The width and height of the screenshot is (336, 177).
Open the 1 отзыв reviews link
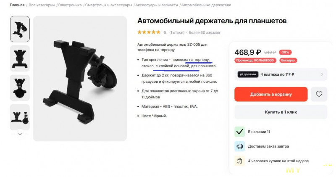tap(177, 33)
